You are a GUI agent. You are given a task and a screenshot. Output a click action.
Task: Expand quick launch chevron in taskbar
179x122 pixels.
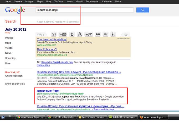coord(10,116)
